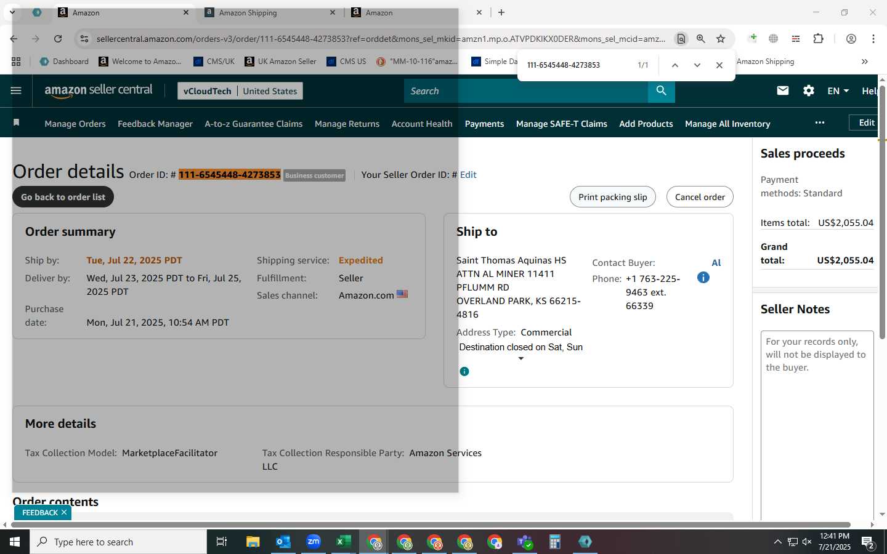Click the page vertical scrollbar
This screenshot has width=887, height=554.
[882, 212]
